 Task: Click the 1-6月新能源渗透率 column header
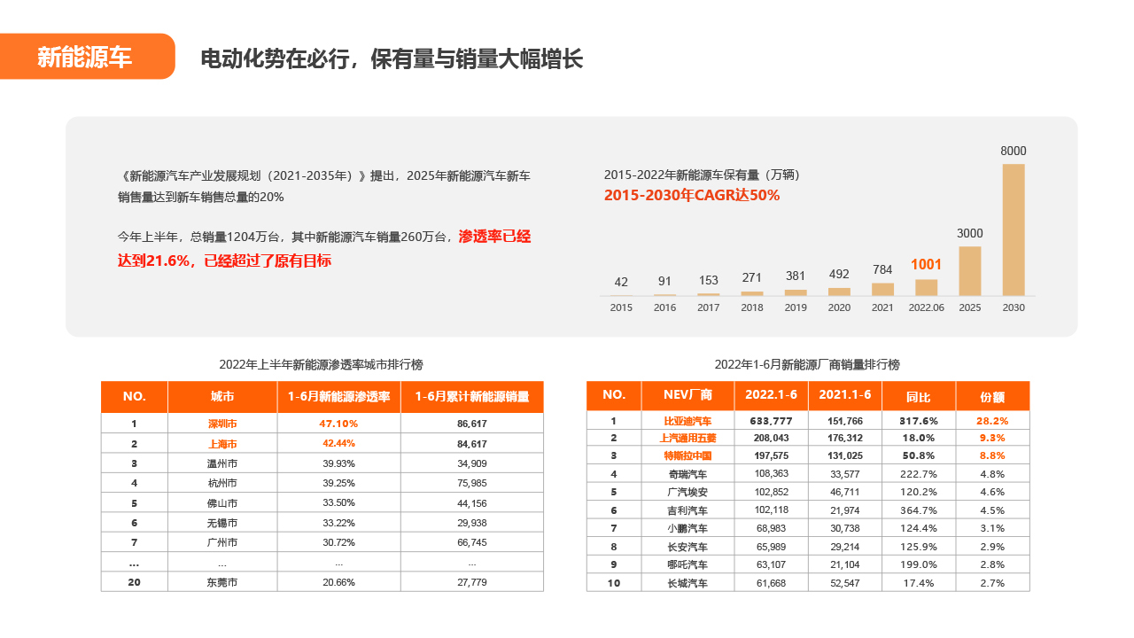(x=339, y=397)
